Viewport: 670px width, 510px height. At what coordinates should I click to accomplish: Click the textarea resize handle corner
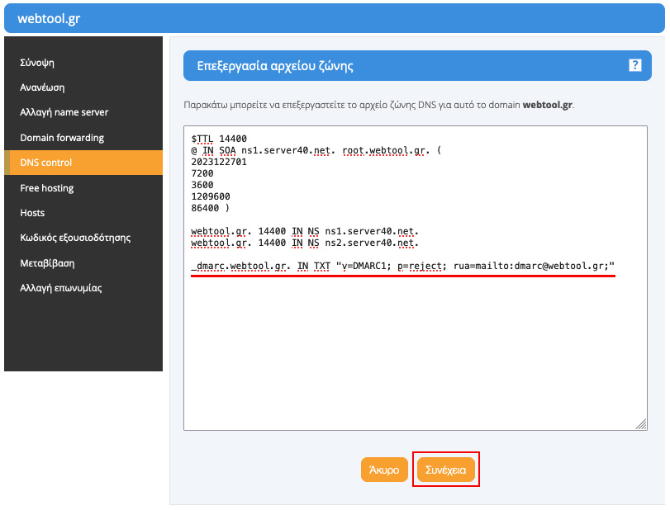641,424
